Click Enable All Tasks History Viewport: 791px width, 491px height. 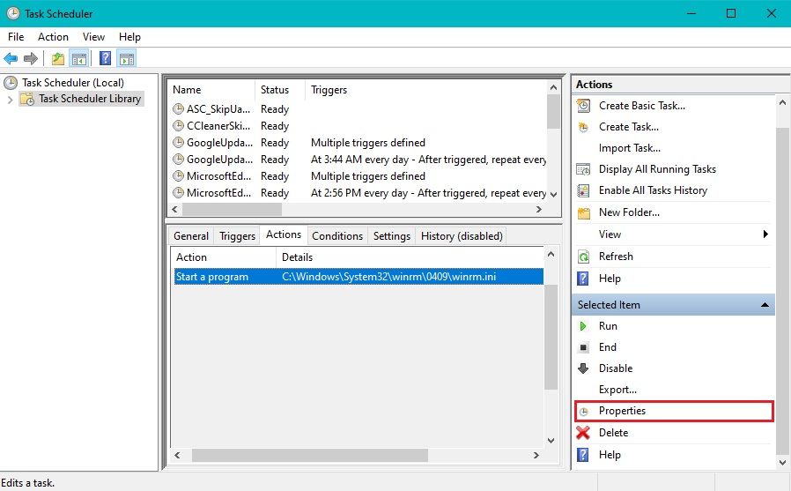653,190
